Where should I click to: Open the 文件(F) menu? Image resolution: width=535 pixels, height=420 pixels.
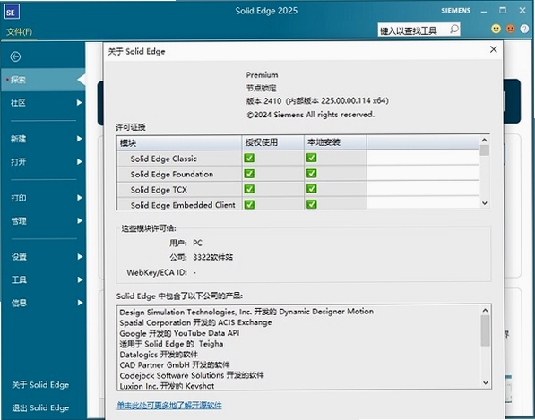(x=20, y=31)
